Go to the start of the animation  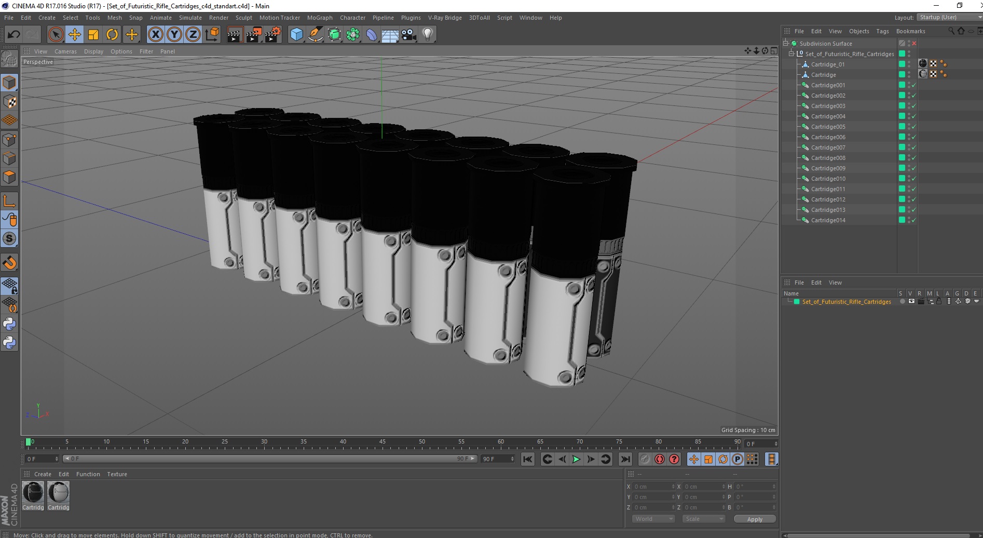[x=528, y=459]
